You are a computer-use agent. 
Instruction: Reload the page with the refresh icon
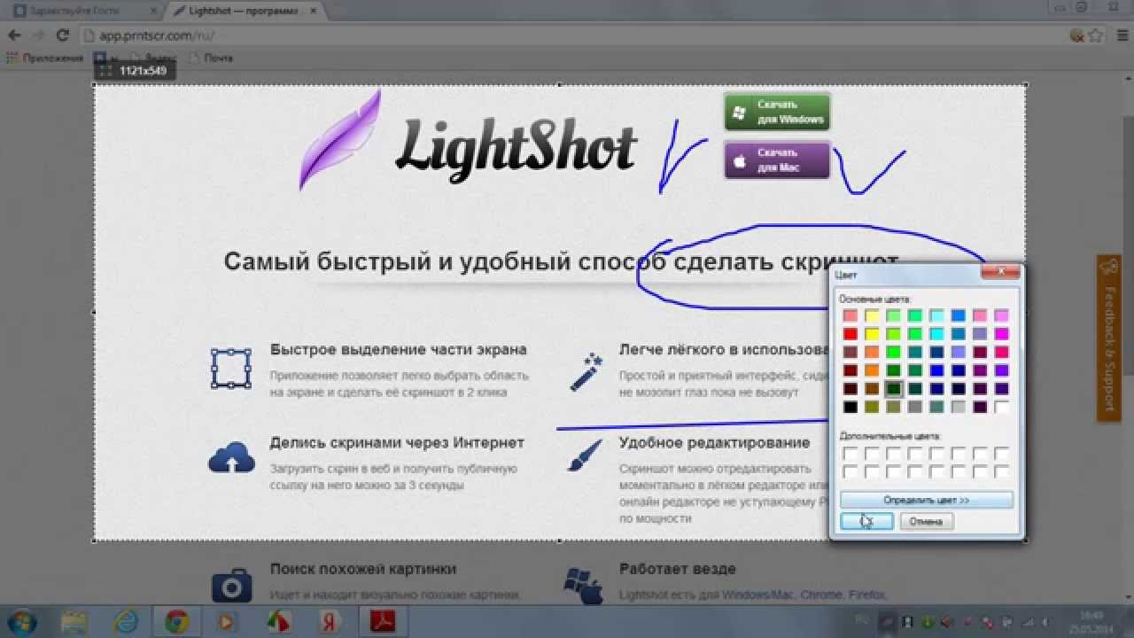62,35
